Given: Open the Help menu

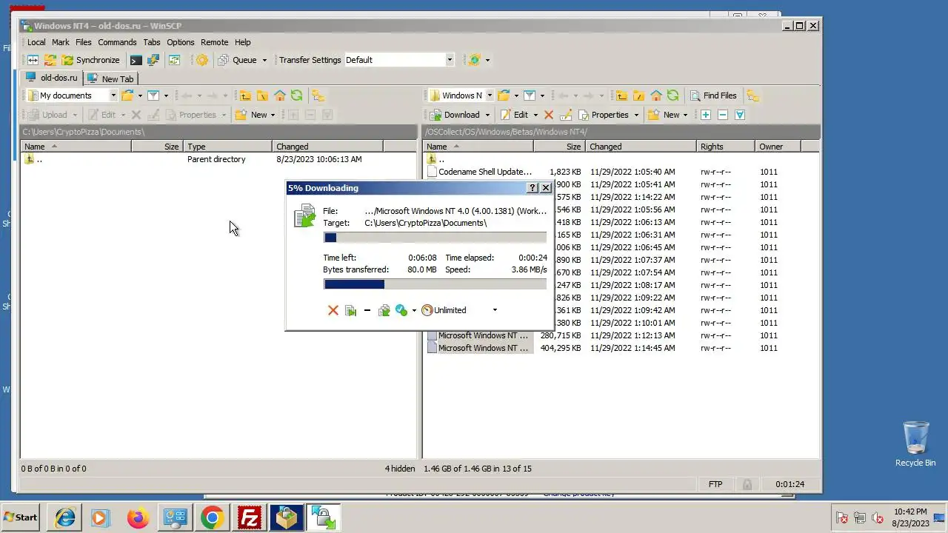Looking at the screenshot, I should 242,42.
